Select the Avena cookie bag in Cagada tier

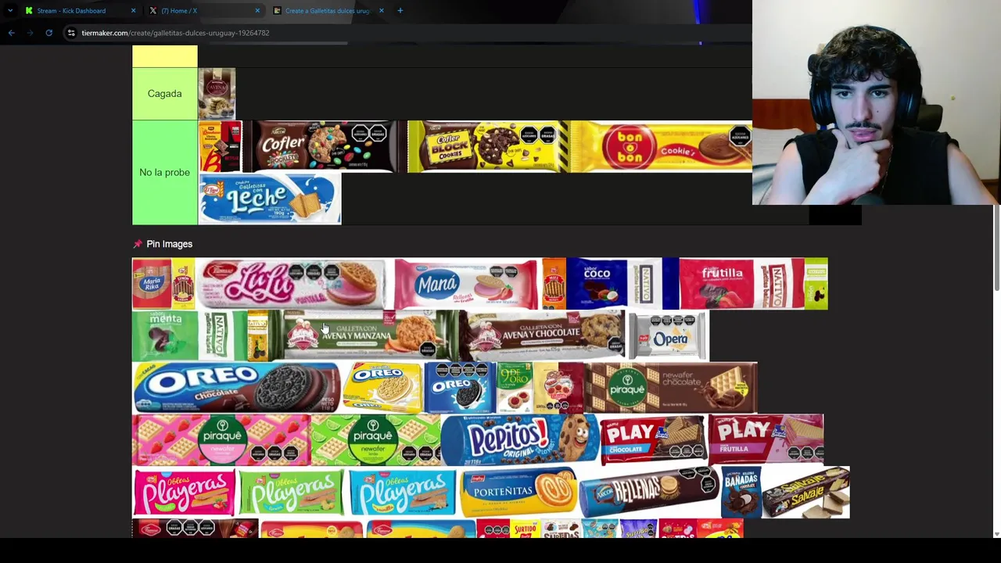pos(217,94)
